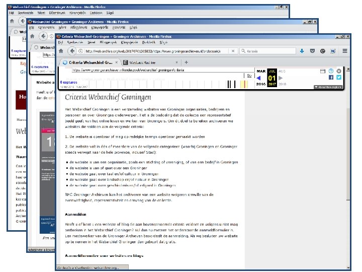
Task: Close the Criteria Webarchief Gr... tab
Action: coord(116,62)
